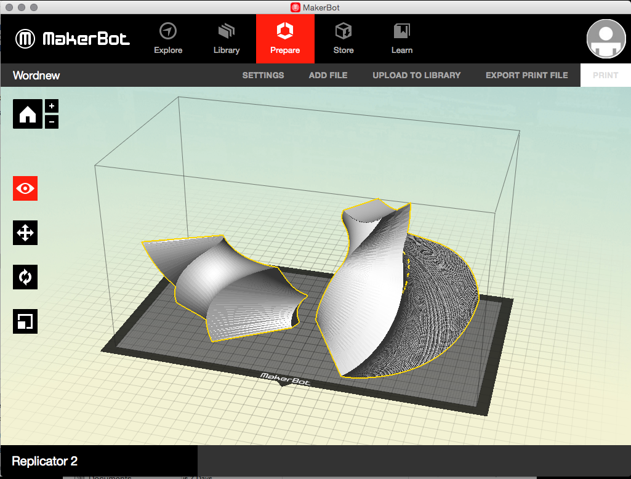
Task: Open the Explore tab
Action: 168,39
